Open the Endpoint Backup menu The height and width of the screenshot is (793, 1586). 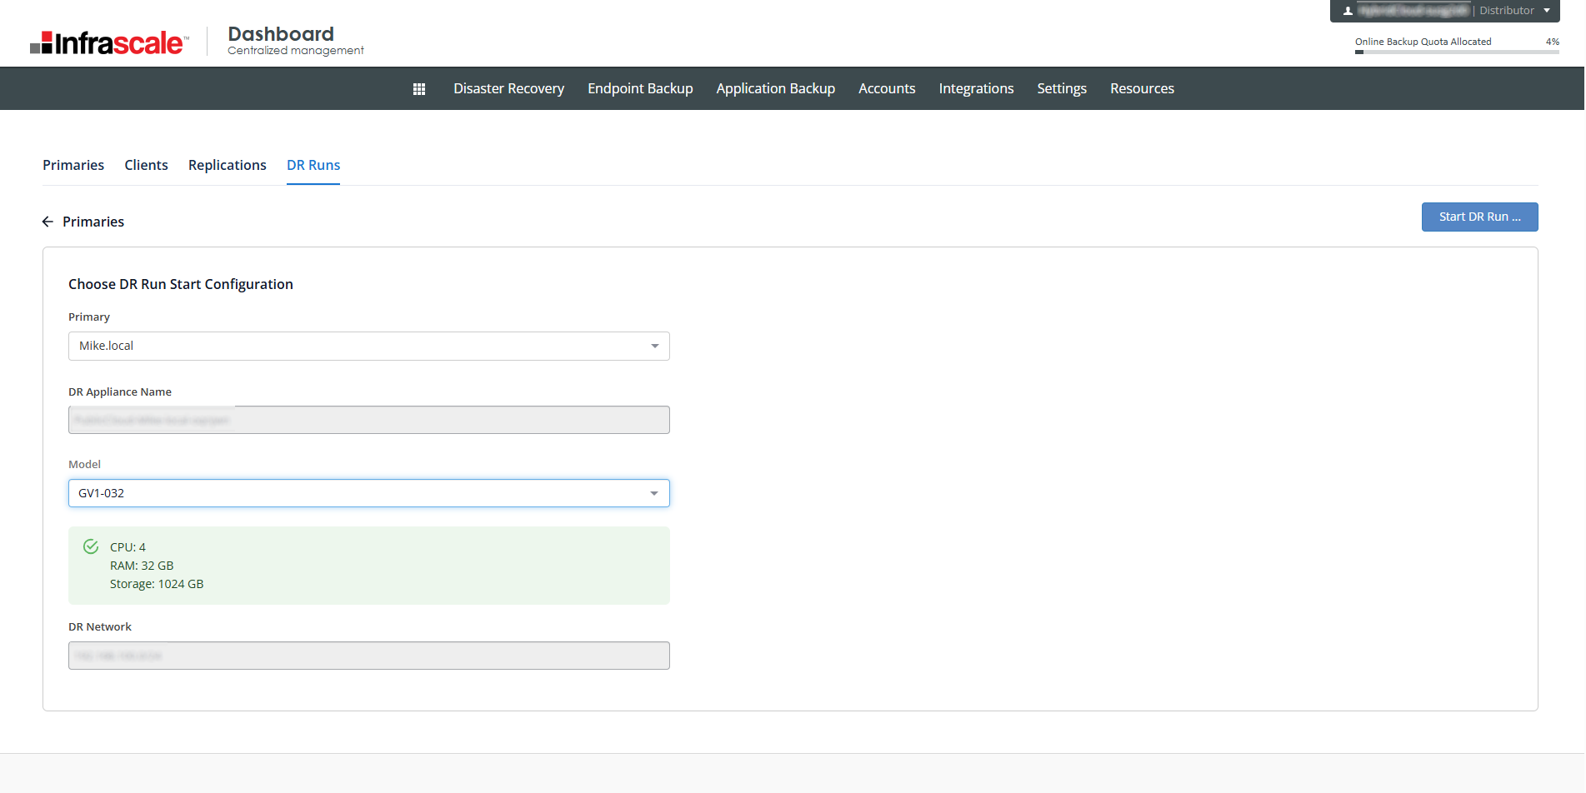pos(640,89)
